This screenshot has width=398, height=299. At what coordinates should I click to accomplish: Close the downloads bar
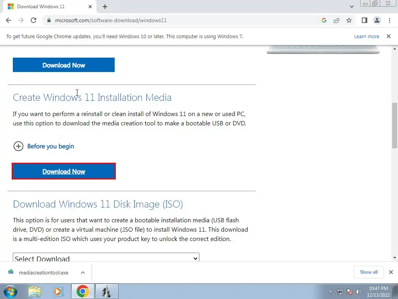pos(391,272)
